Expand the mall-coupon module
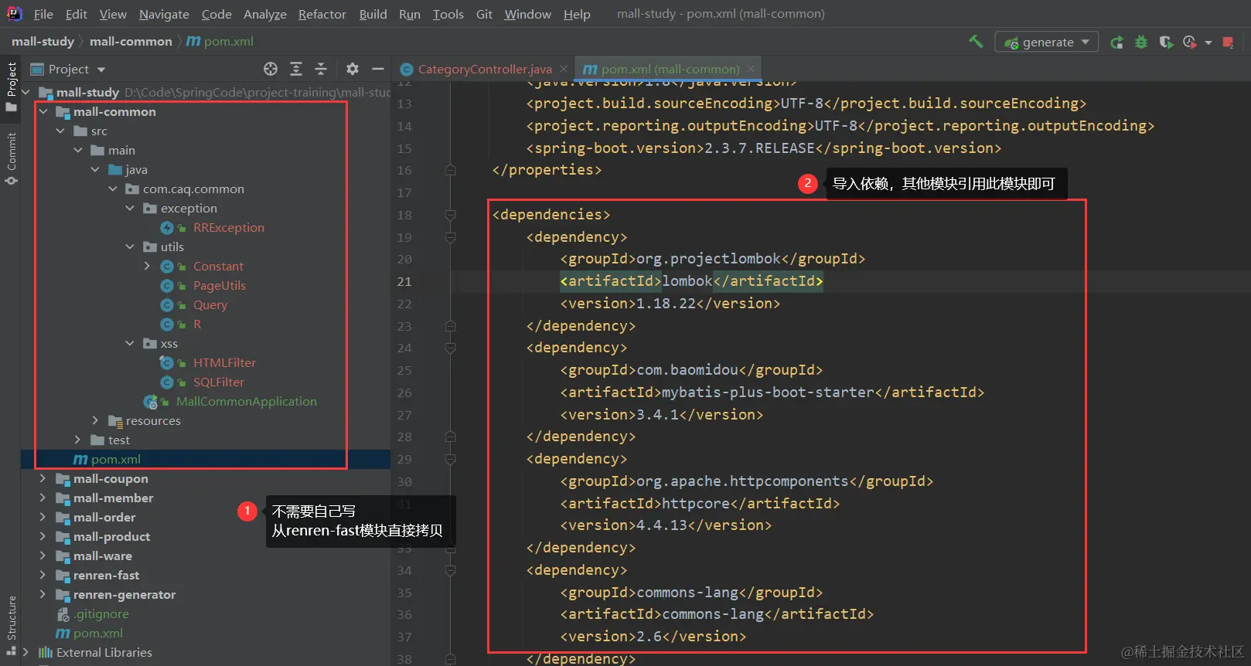The height and width of the screenshot is (666, 1251). [43, 478]
